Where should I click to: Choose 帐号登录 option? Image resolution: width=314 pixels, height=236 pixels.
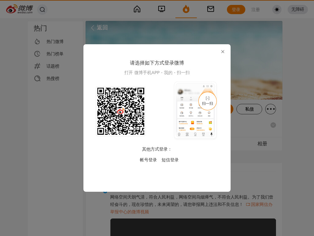click(x=148, y=160)
